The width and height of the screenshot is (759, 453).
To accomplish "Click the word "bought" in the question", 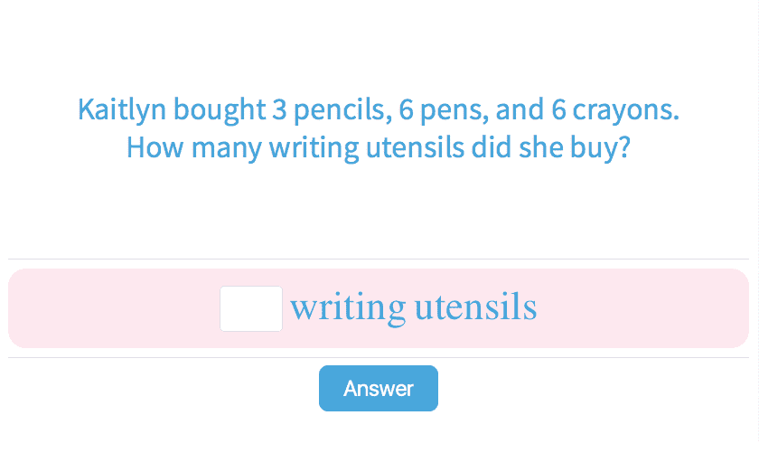I will [x=219, y=110].
